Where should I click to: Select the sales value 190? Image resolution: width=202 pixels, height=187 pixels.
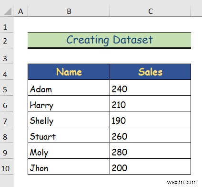[x=151, y=119]
